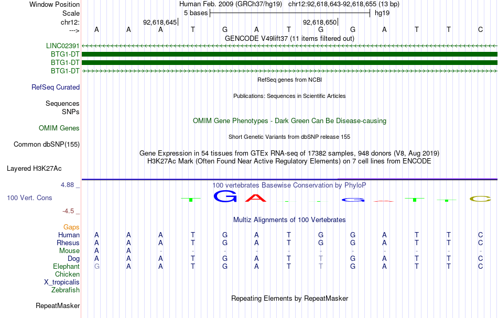Click the LINC02391 arrowed intron line
The height and width of the screenshot is (318, 498).
289,46
